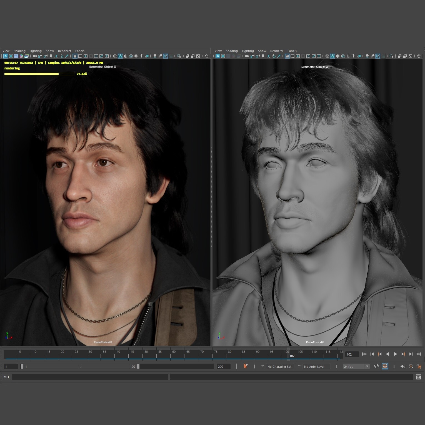Open Camera Attributes in left viewport toolbar
425x425 pixels.
point(45,56)
